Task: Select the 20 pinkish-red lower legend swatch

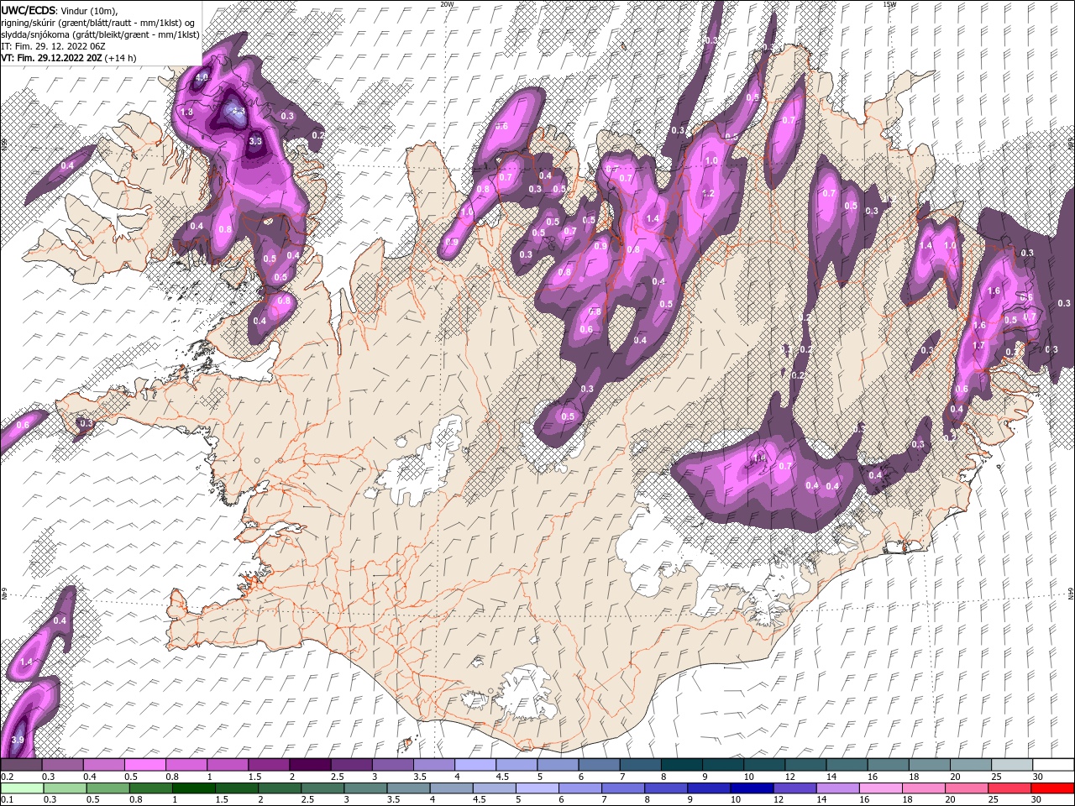Action: click(966, 788)
